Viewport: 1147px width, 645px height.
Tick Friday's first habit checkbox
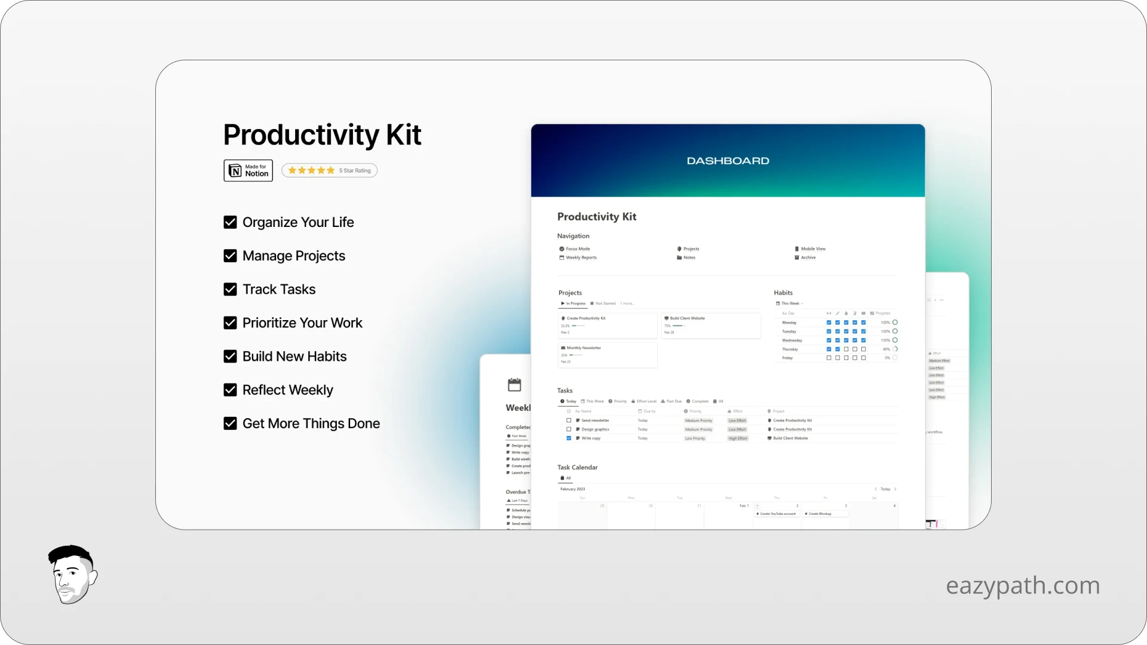point(829,358)
